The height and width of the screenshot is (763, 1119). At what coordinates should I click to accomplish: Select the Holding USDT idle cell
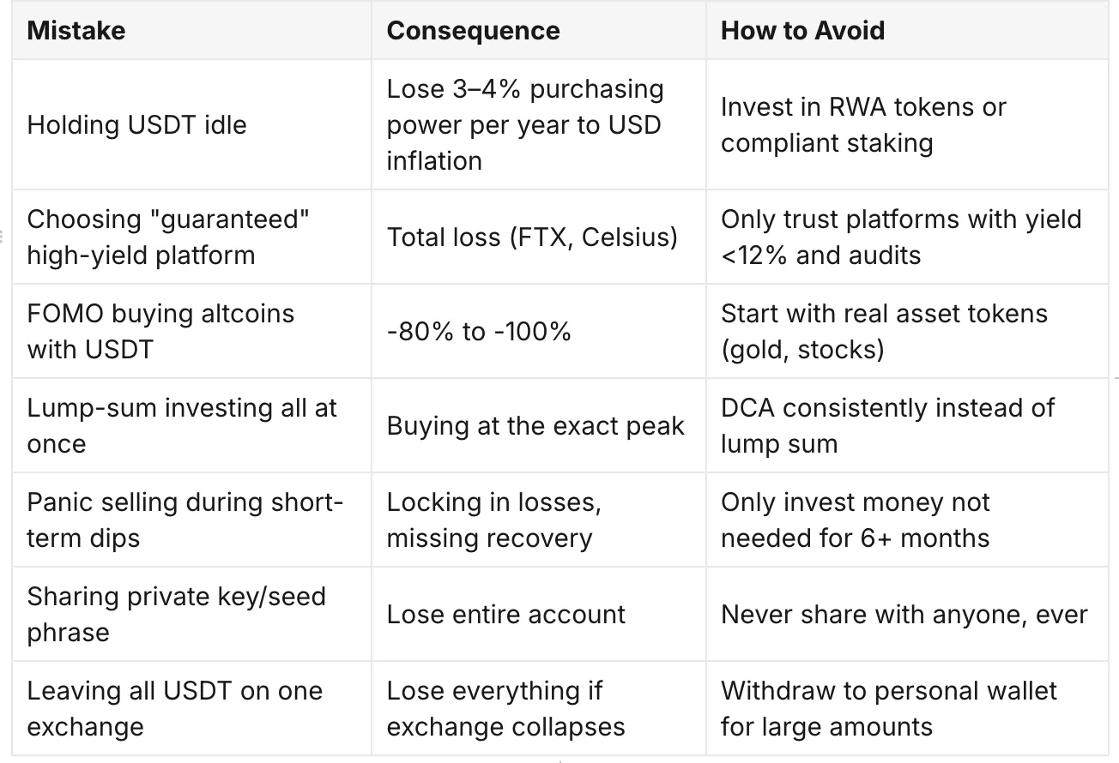191,124
